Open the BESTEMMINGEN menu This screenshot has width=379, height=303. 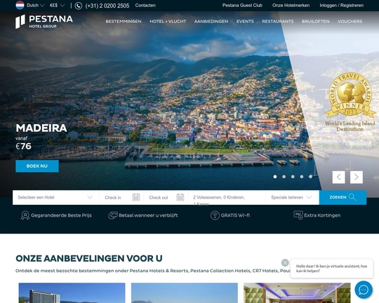pyautogui.click(x=124, y=22)
